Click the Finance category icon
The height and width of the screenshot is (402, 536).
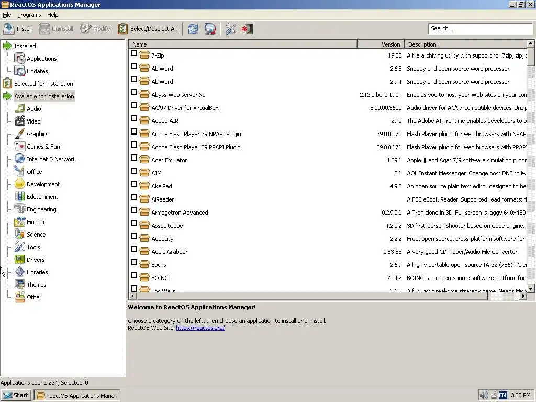point(20,222)
